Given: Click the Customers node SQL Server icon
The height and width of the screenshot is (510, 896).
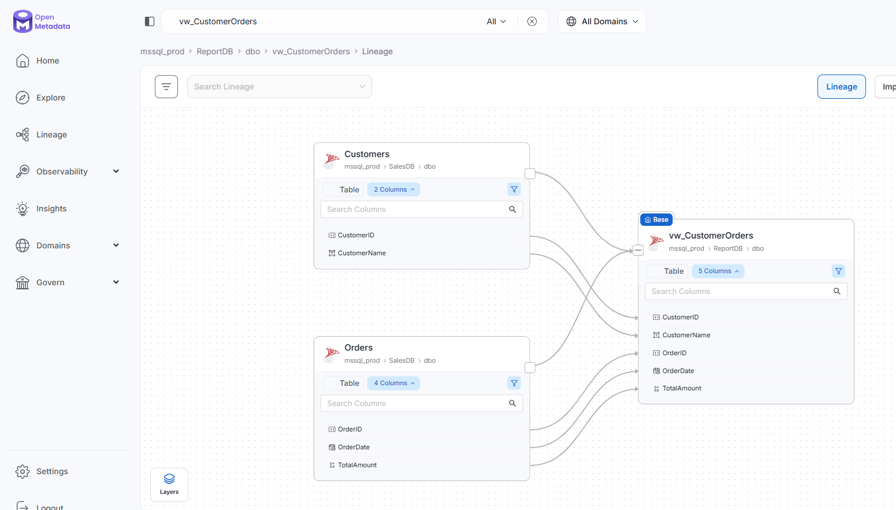Looking at the screenshot, I should 332,160.
